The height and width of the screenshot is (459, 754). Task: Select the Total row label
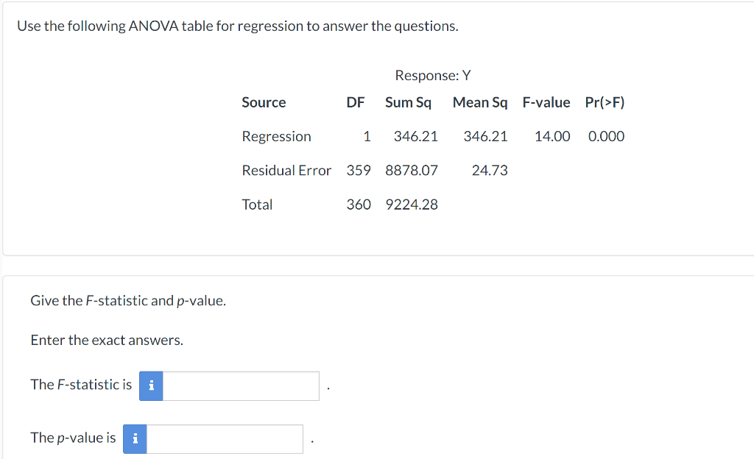pyautogui.click(x=258, y=204)
